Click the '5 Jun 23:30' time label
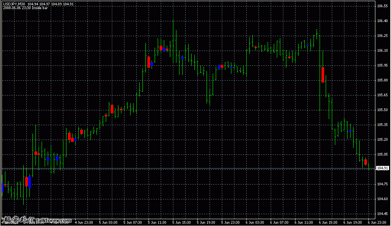This screenshot has width=391, height=226. click(x=230, y=223)
